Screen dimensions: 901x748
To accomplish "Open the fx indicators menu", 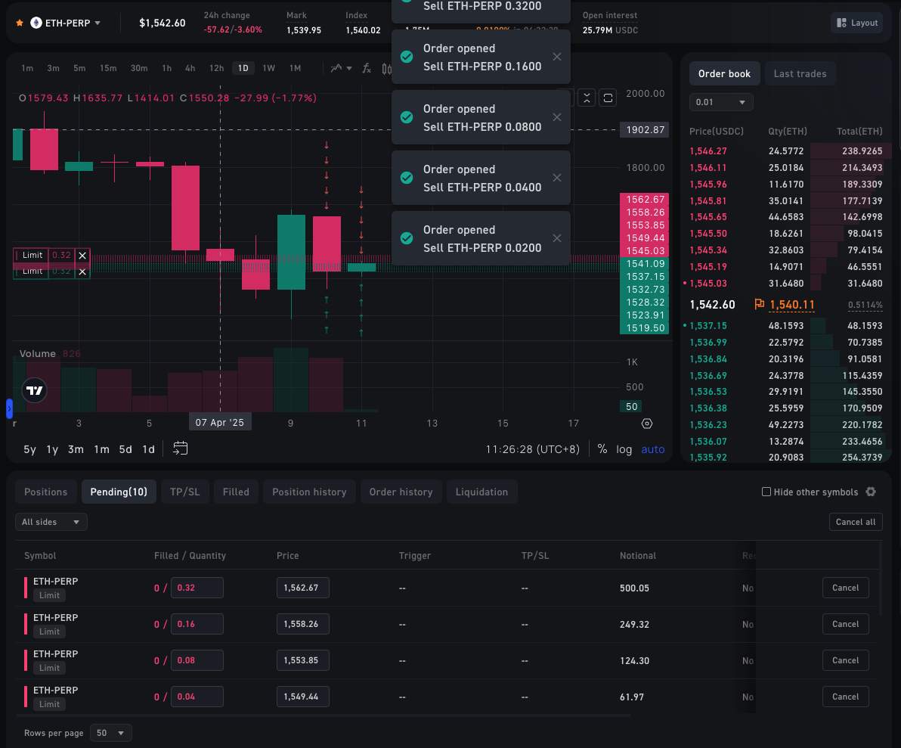I will [x=367, y=68].
